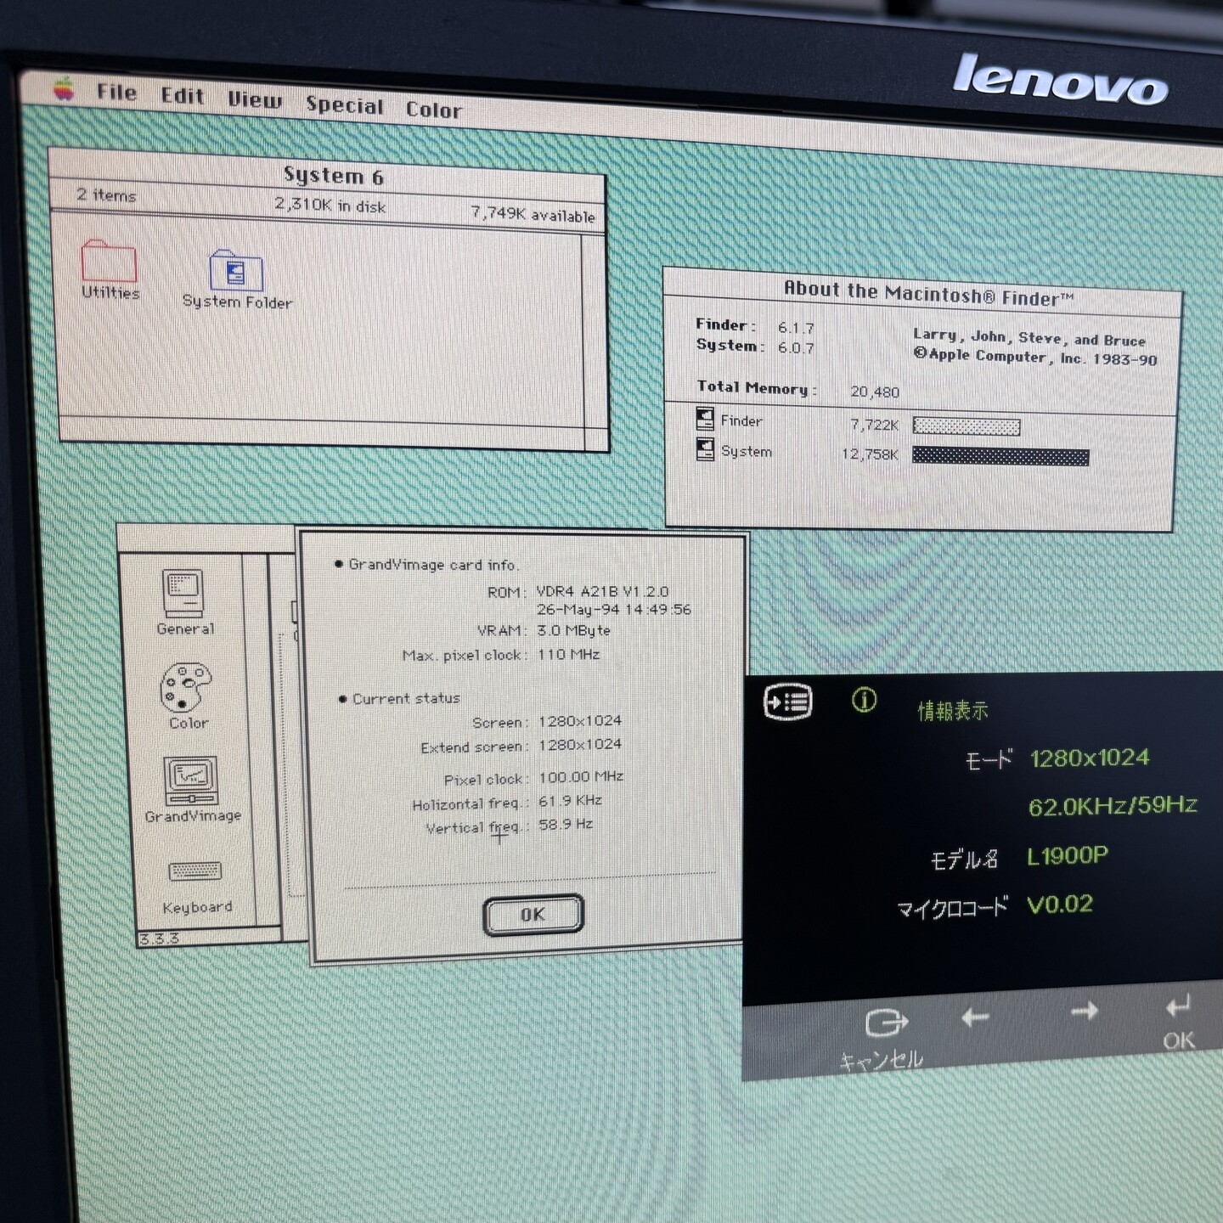Open the File menu
1223x1223 pixels.
coord(116,93)
